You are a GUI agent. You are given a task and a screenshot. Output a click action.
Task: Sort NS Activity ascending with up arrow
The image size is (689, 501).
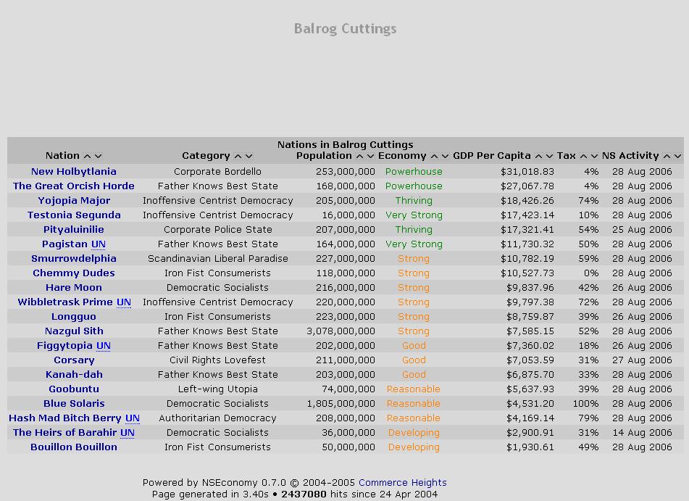(667, 157)
